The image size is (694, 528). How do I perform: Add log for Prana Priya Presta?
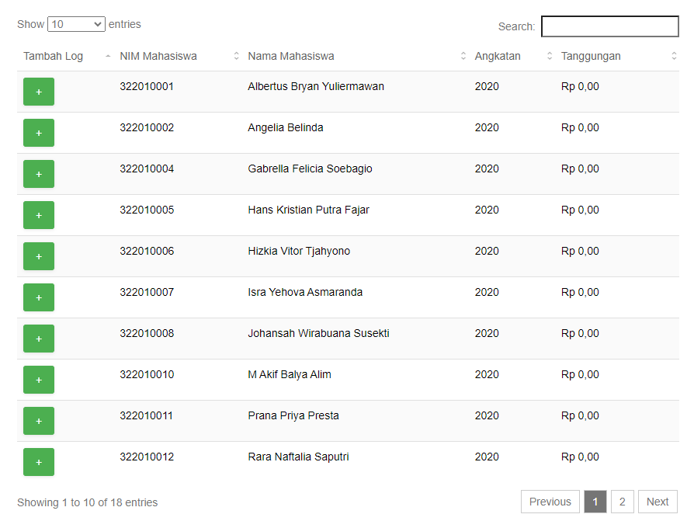click(39, 421)
